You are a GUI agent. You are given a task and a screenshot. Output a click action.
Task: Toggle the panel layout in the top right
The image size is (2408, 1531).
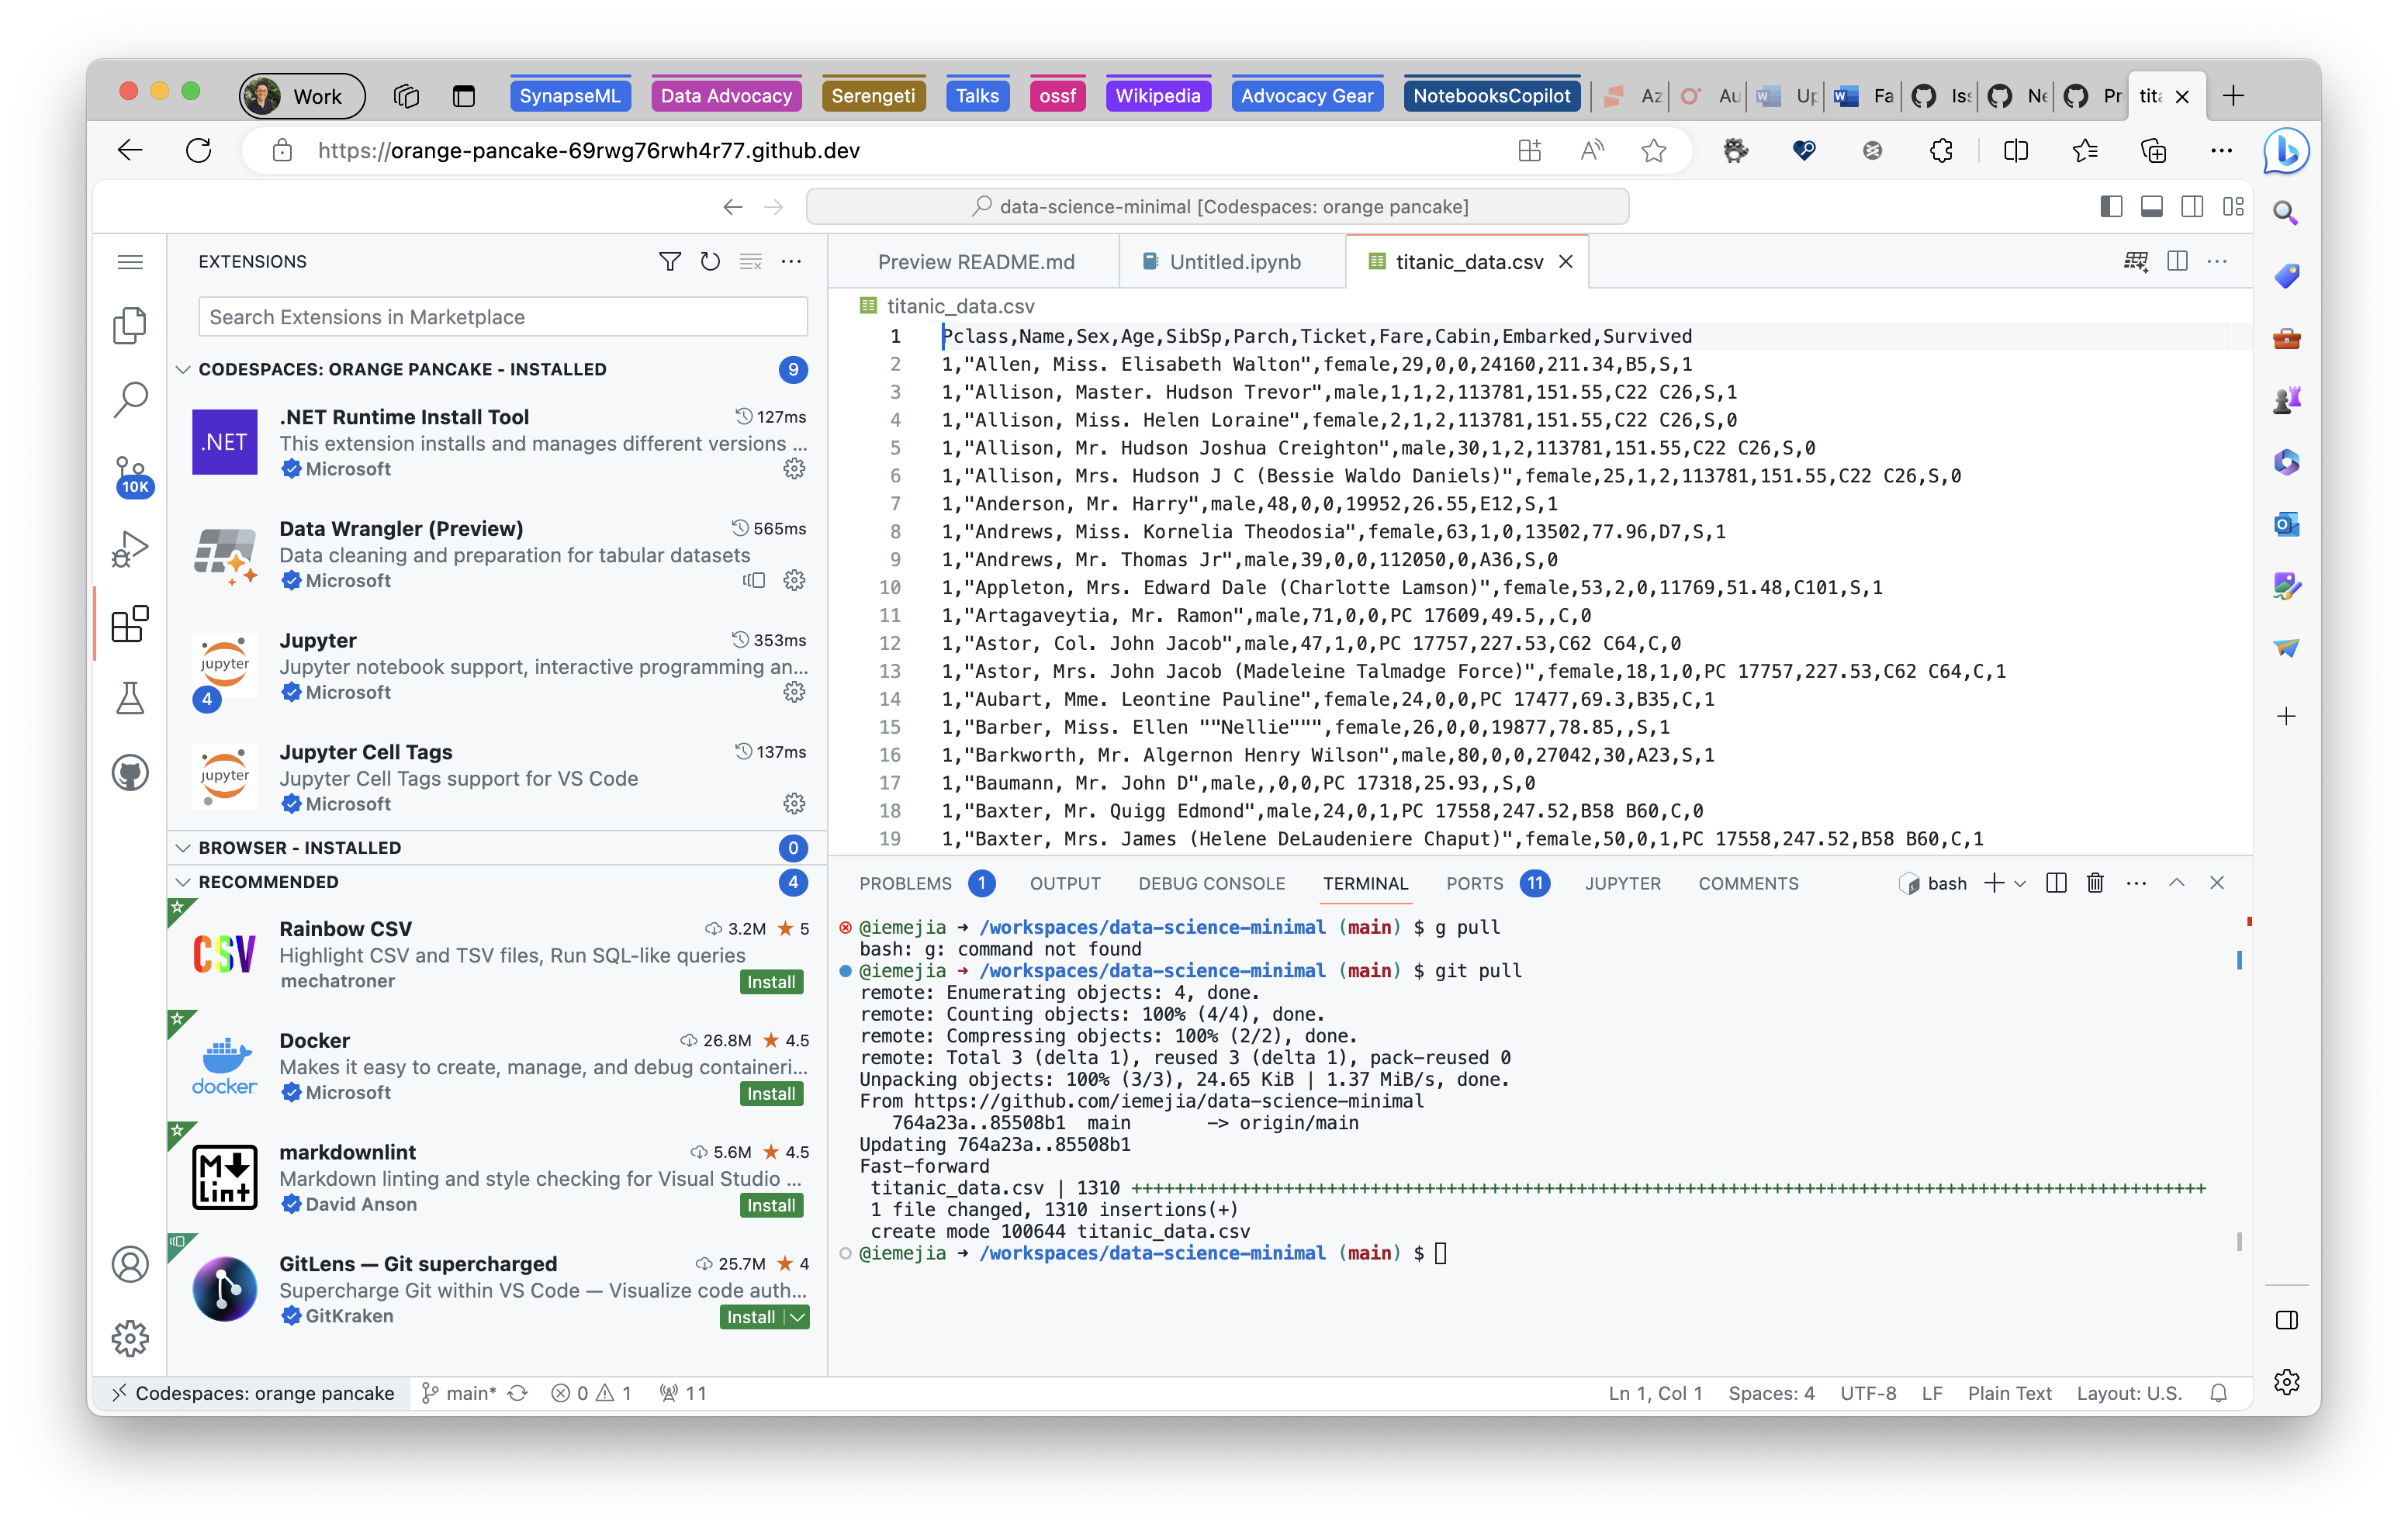2151,206
